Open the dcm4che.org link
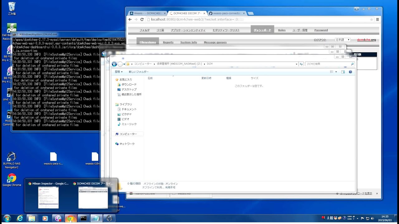 click(x=367, y=40)
